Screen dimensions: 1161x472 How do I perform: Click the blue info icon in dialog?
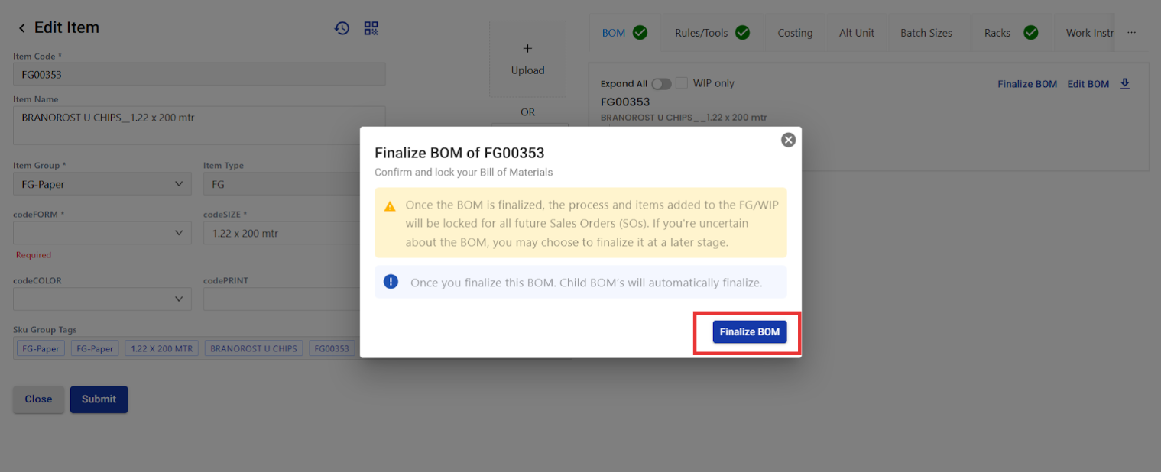pos(391,282)
